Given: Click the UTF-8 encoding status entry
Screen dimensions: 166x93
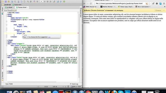Looking at the screenshot, I should coord(55,87).
